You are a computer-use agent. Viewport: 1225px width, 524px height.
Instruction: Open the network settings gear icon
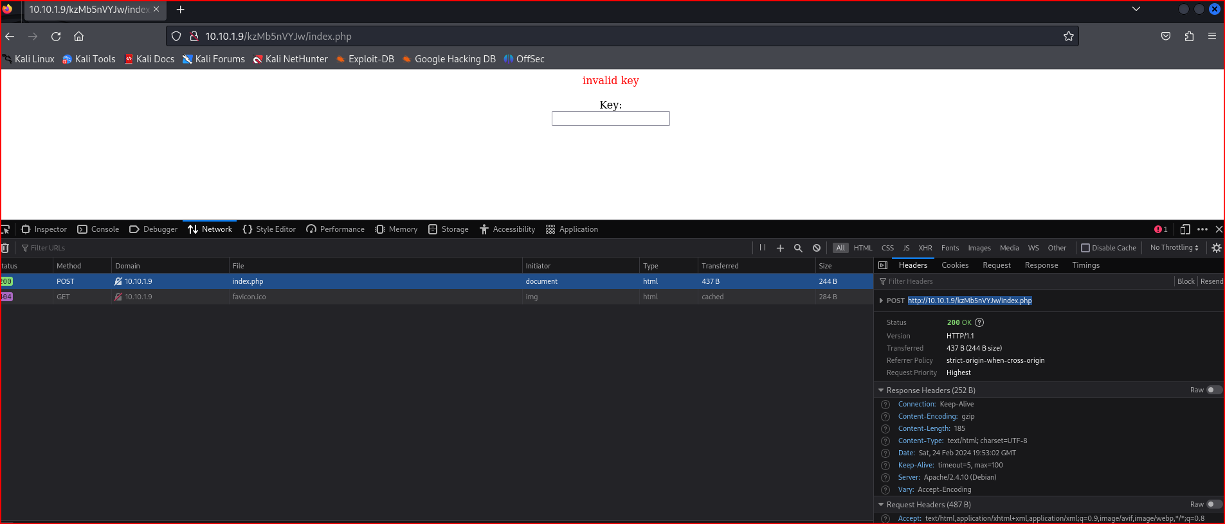1216,248
